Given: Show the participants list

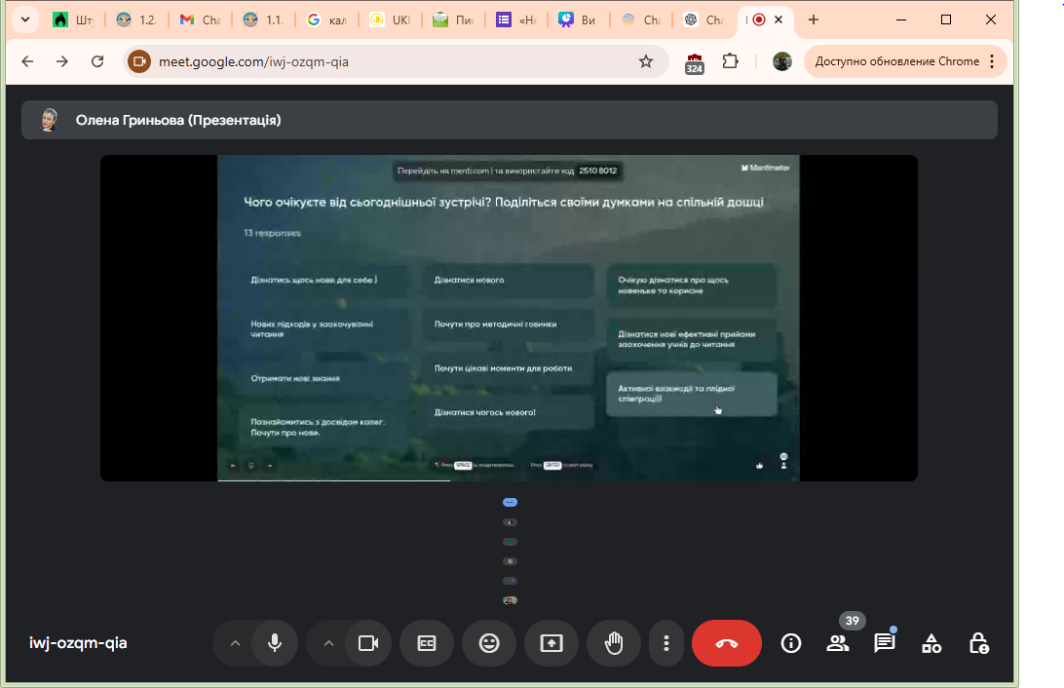Looking at the screenshot, I should point(838,643).
